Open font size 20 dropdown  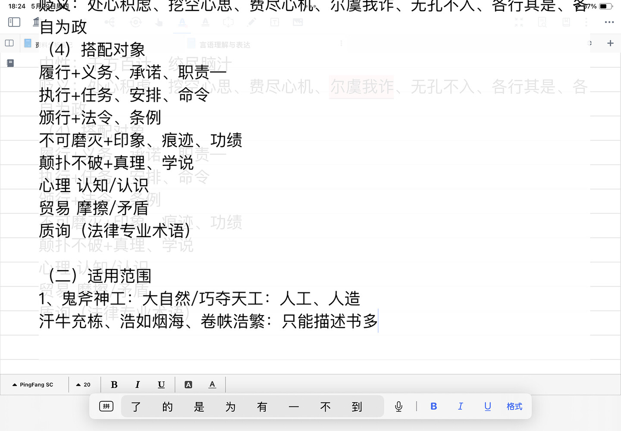83,384
